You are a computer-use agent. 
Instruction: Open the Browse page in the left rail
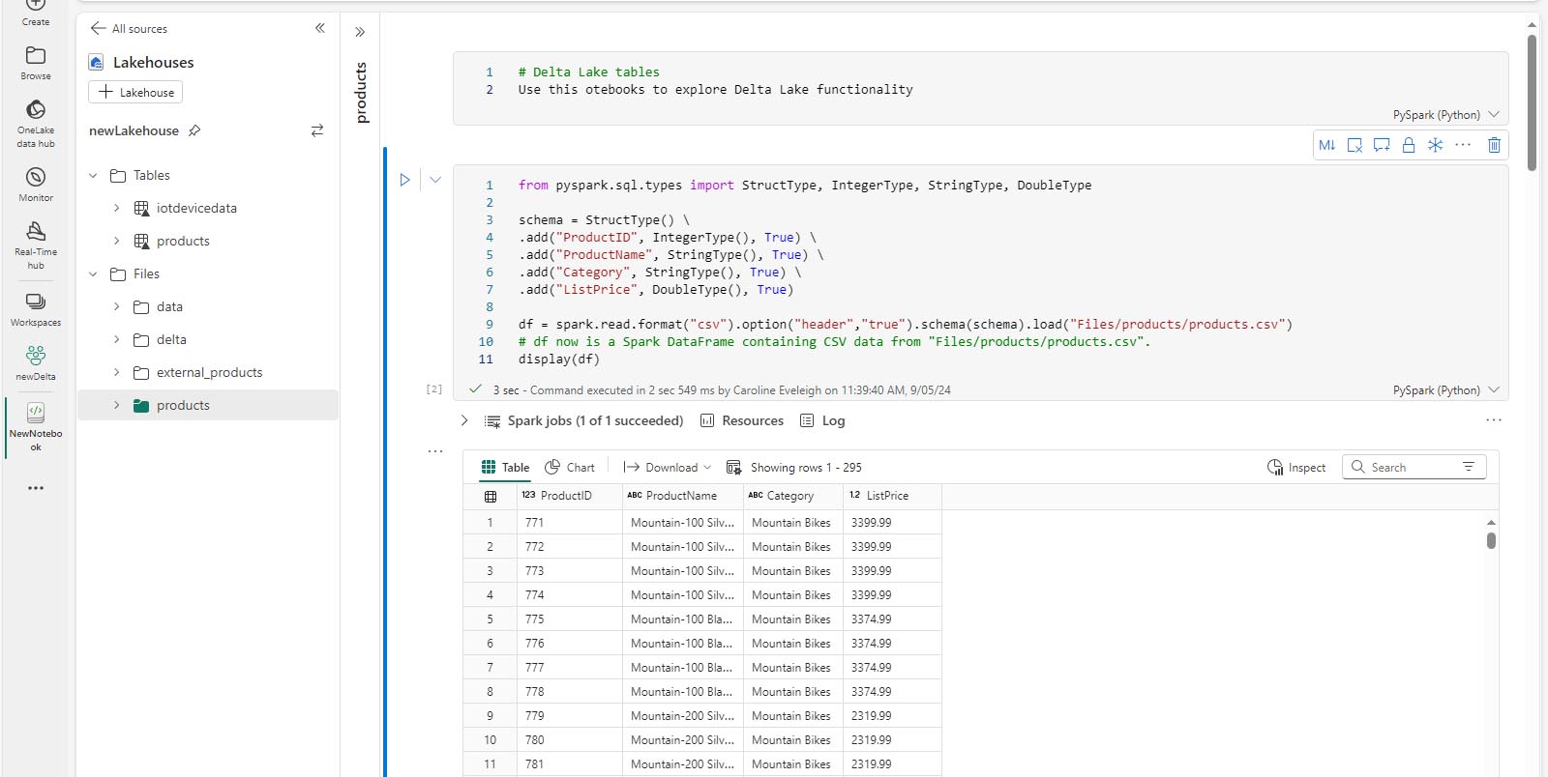pos(36,63)
